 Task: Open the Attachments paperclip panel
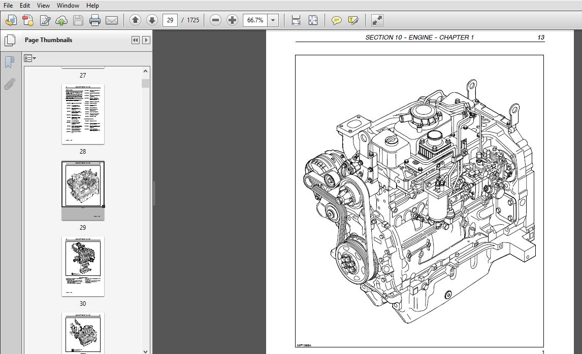(x=10, y=84)
